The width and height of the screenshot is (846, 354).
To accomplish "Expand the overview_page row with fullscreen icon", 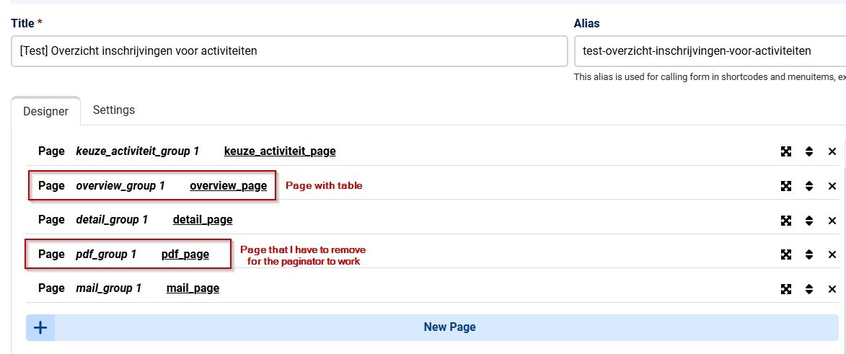I will pos(786,186).
